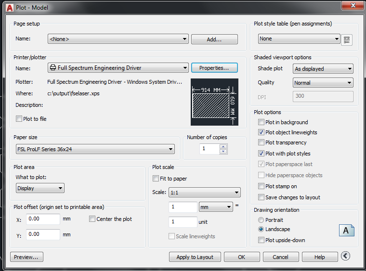Click the Plotter name description text
The width and height of the screenshot is (366, 271).
coord(115,82)
